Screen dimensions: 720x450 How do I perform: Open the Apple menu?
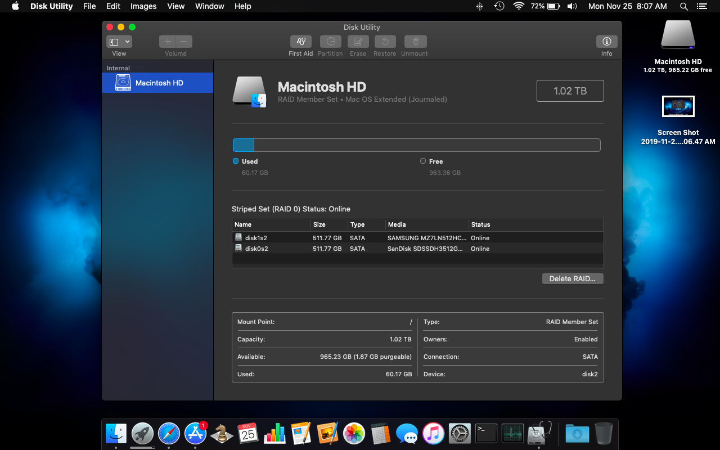coord(15,6)
